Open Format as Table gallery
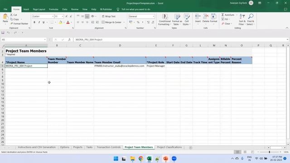Screen dimensions: 290x163 pos(177,20)
